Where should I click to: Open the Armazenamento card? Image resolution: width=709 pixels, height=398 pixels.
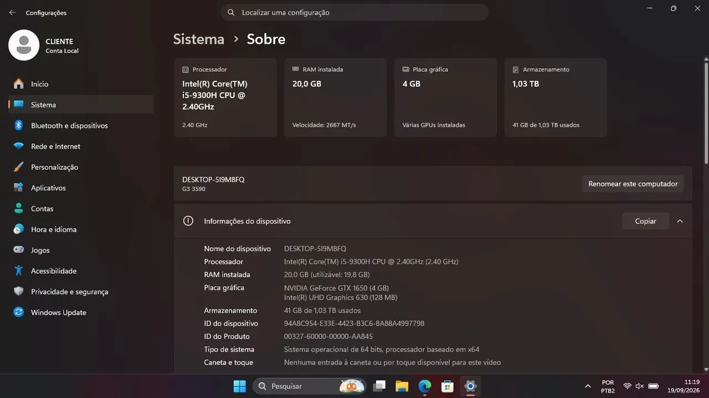tap(556, 97)
